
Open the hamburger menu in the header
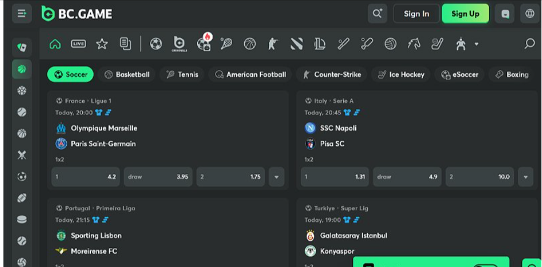point(22,14)
